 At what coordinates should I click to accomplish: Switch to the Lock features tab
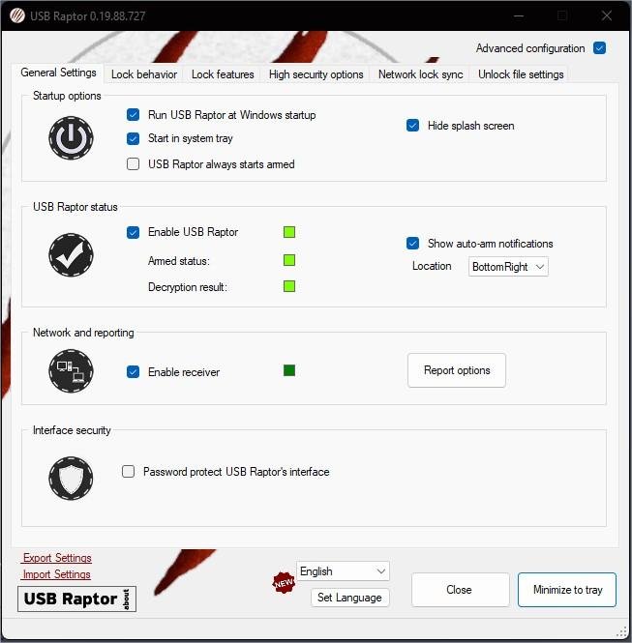[223, 74]
